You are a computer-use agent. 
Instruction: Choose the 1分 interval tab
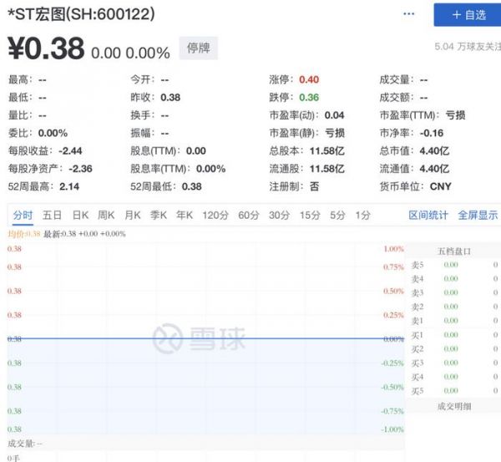(x=362, y=216)
